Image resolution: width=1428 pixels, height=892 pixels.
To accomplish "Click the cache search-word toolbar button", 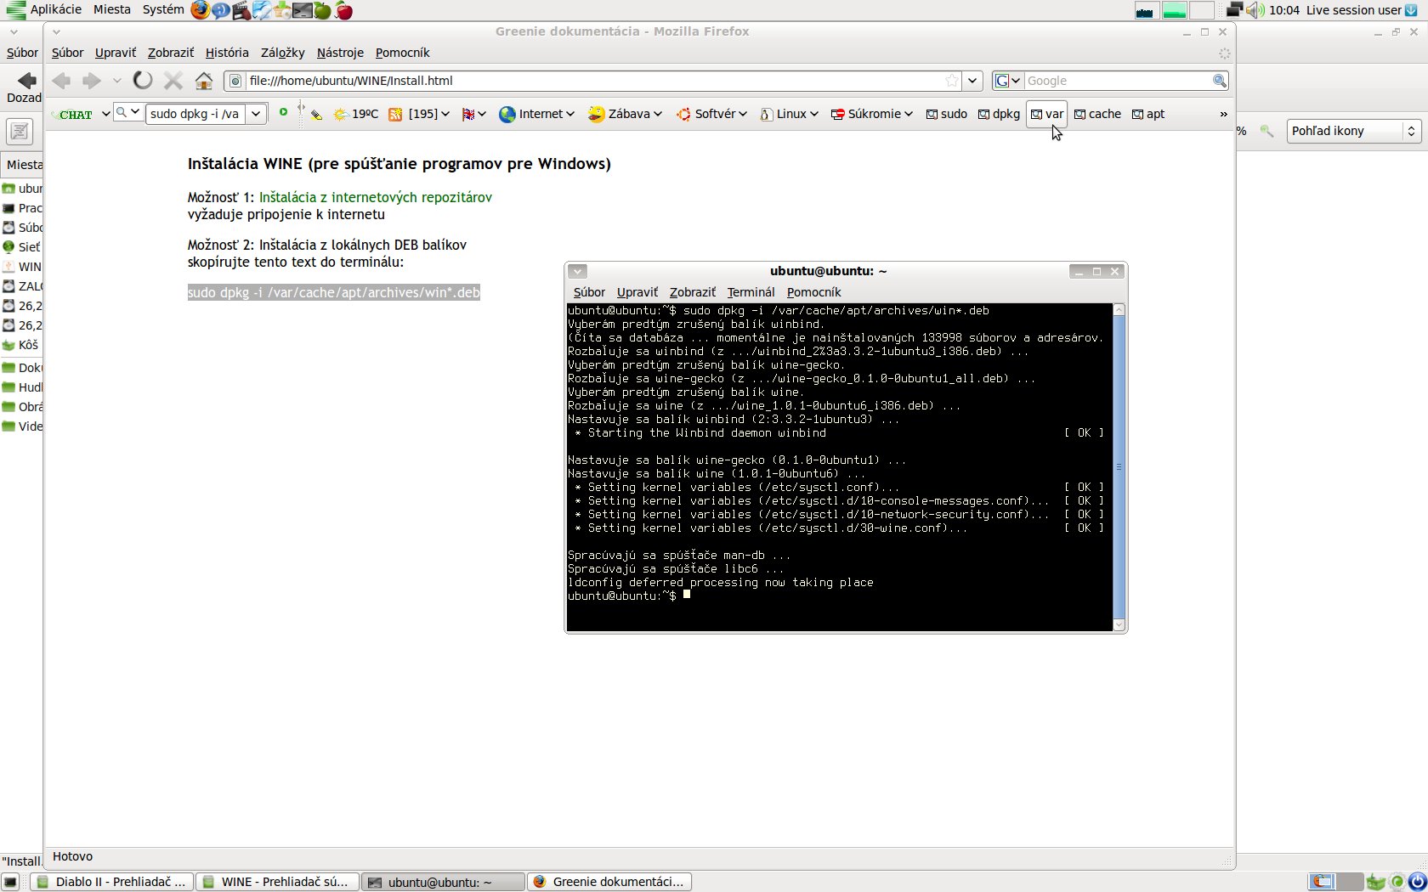I will (1097, 114).
